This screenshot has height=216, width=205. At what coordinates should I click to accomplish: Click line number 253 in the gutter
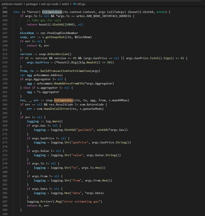pos(5,58)
